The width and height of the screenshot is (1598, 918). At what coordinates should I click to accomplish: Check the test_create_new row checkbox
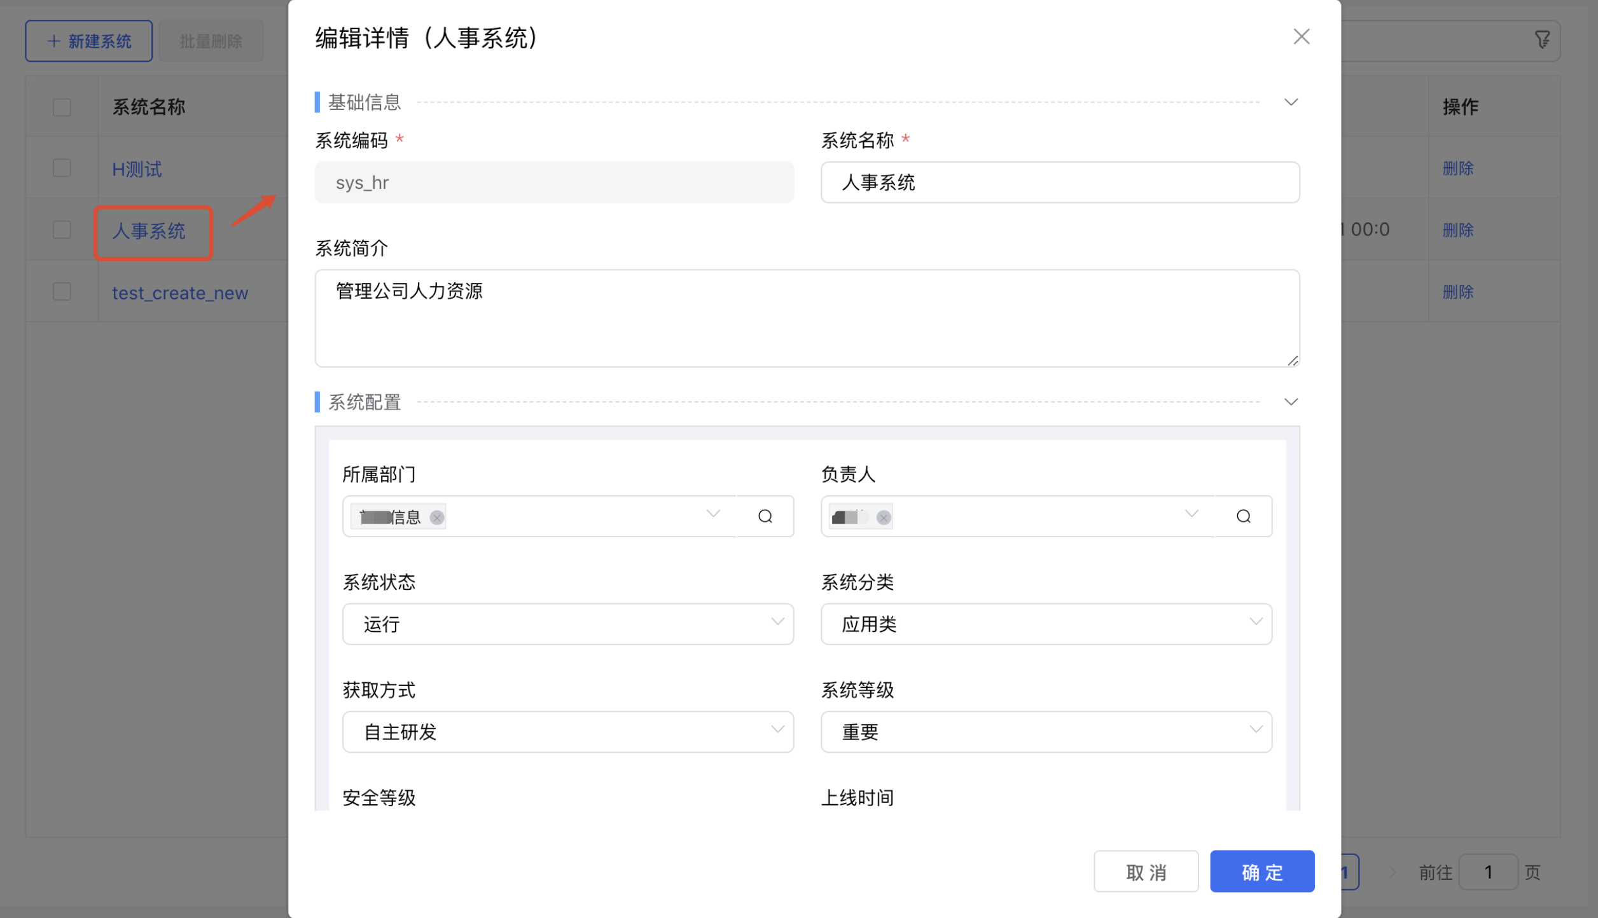coord(61,291)
